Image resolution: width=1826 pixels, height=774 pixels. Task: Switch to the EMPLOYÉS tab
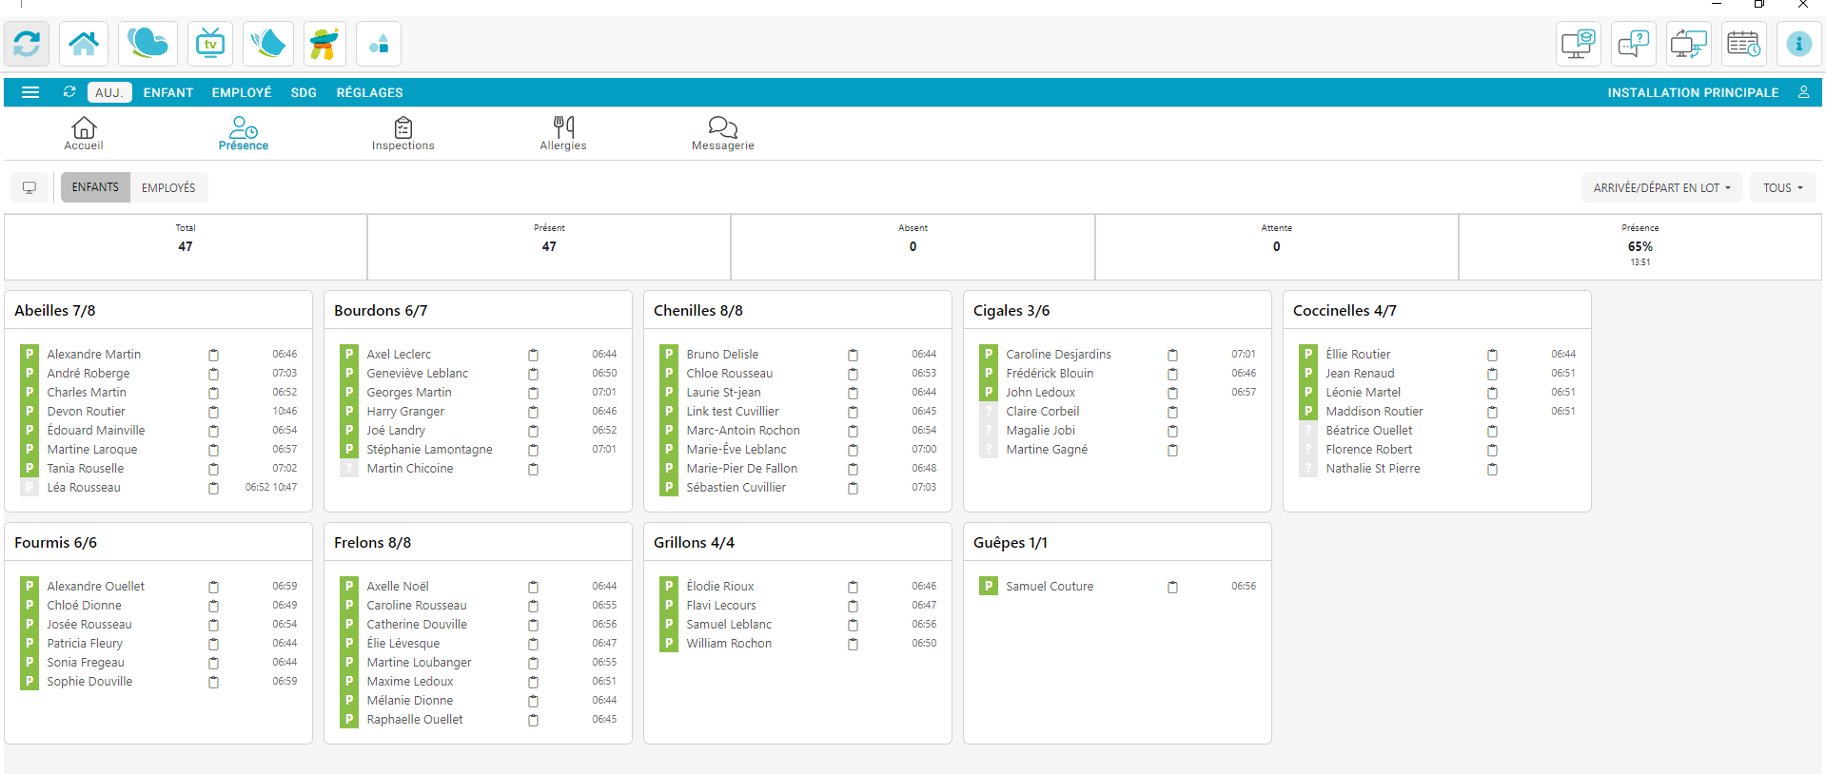pyautogui.click(x=168, y=187)
